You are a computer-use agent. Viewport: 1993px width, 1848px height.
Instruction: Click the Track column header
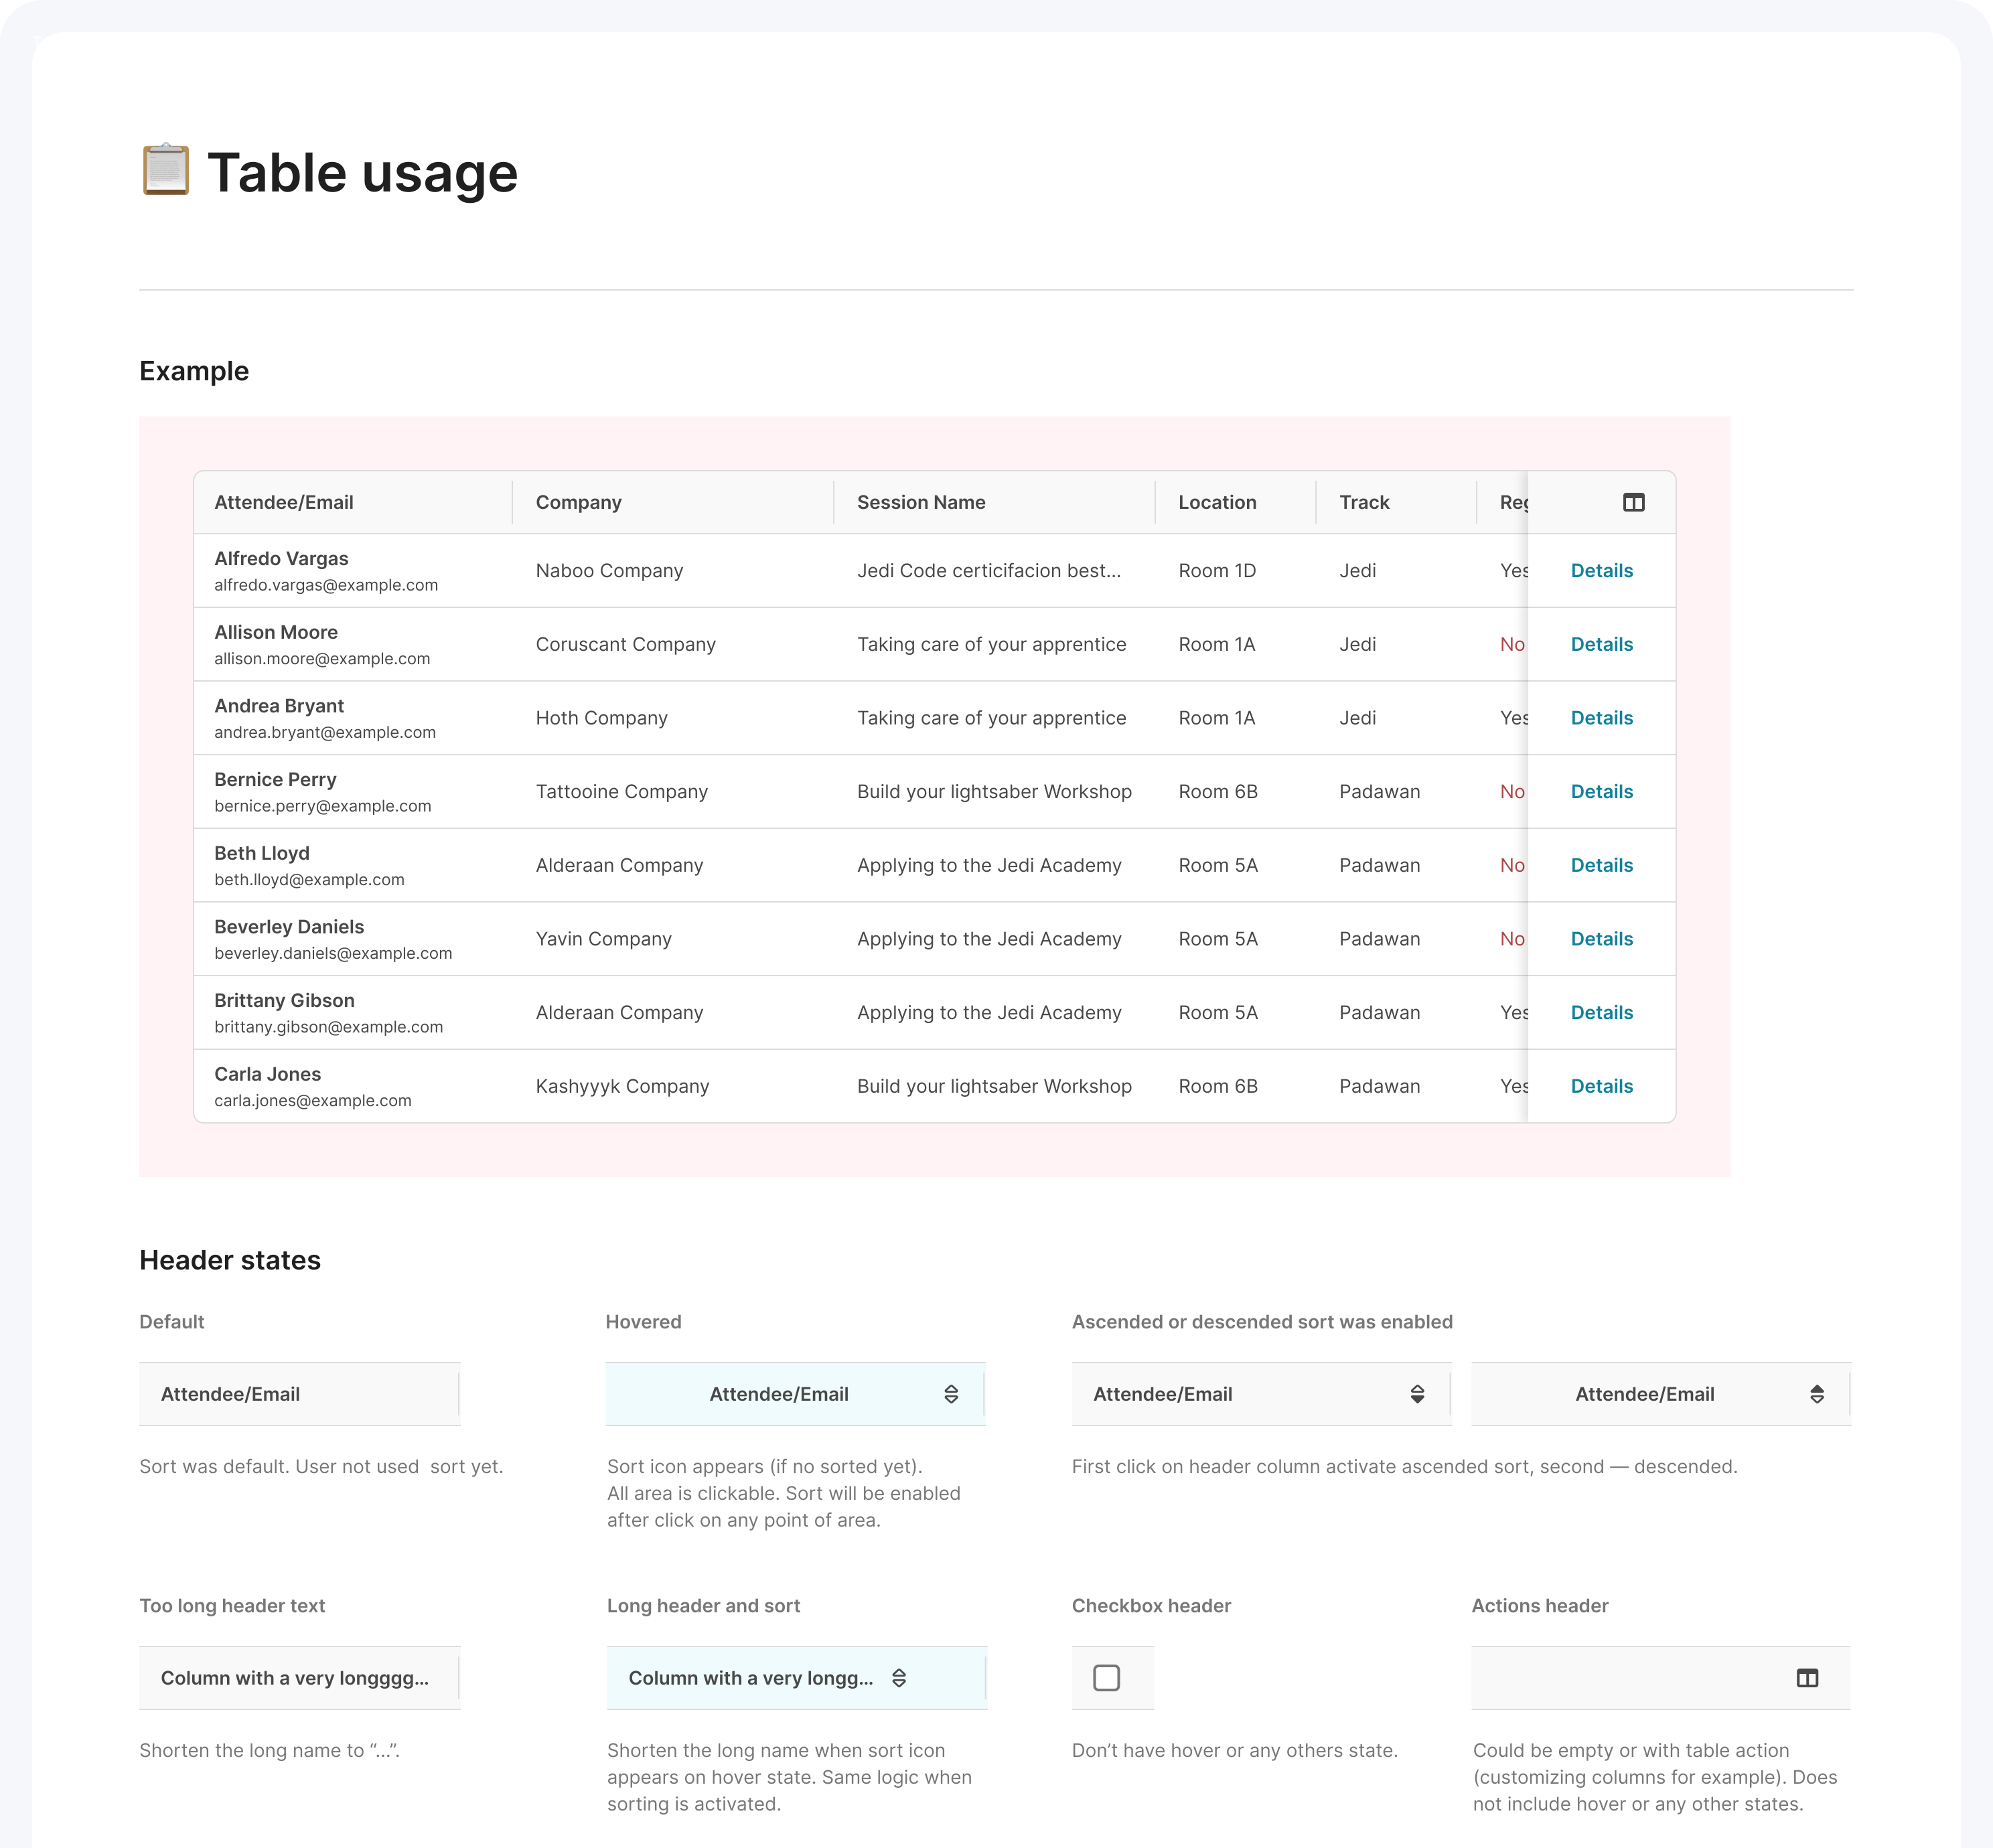(x=1397, y=502)
